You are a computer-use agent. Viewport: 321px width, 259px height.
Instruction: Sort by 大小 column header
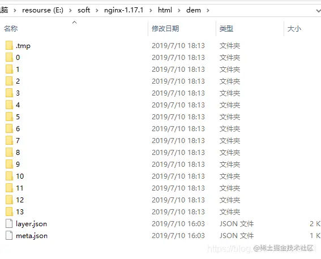click(x=294, y=29)
